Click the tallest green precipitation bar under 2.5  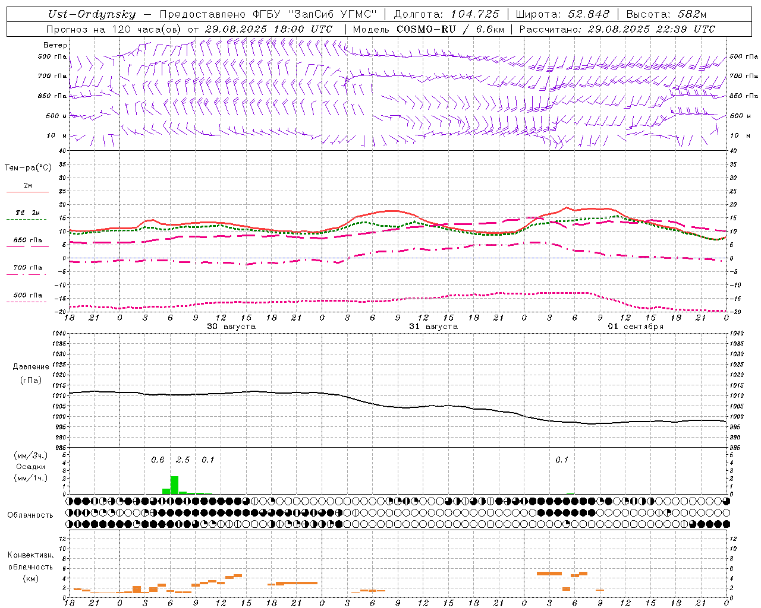[x=174, y=485]
